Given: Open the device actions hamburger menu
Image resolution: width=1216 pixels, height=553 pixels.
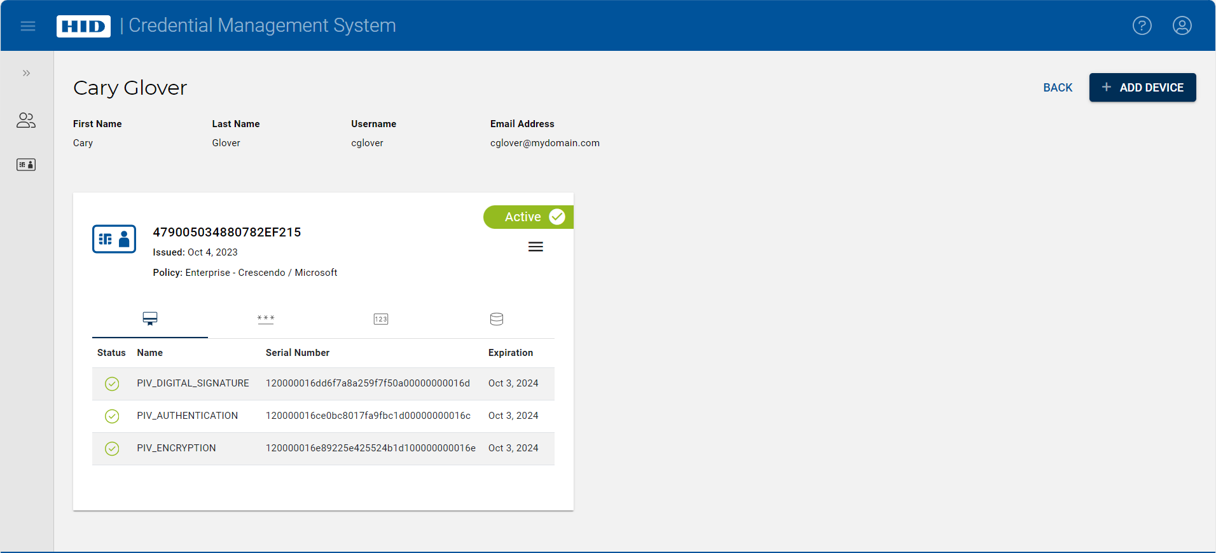Looking at the screenshot, I should (535, 247).
